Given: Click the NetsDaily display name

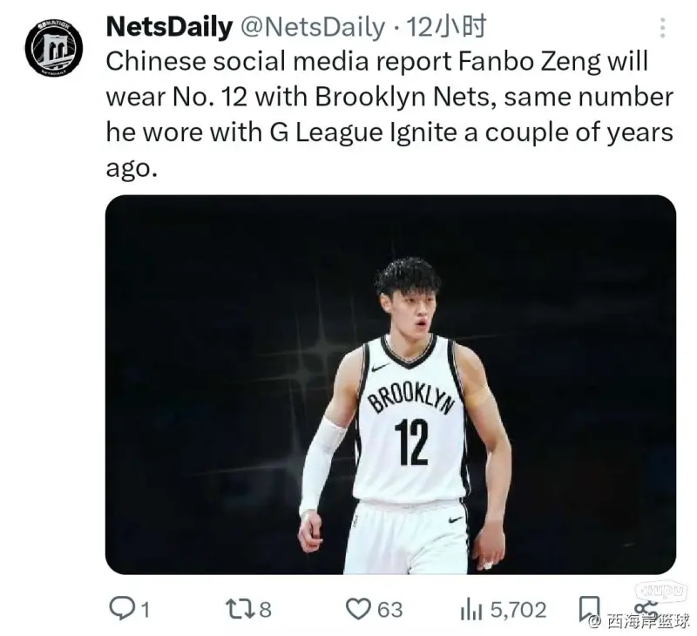Looking at the screenshot, I should pos(169,28).
